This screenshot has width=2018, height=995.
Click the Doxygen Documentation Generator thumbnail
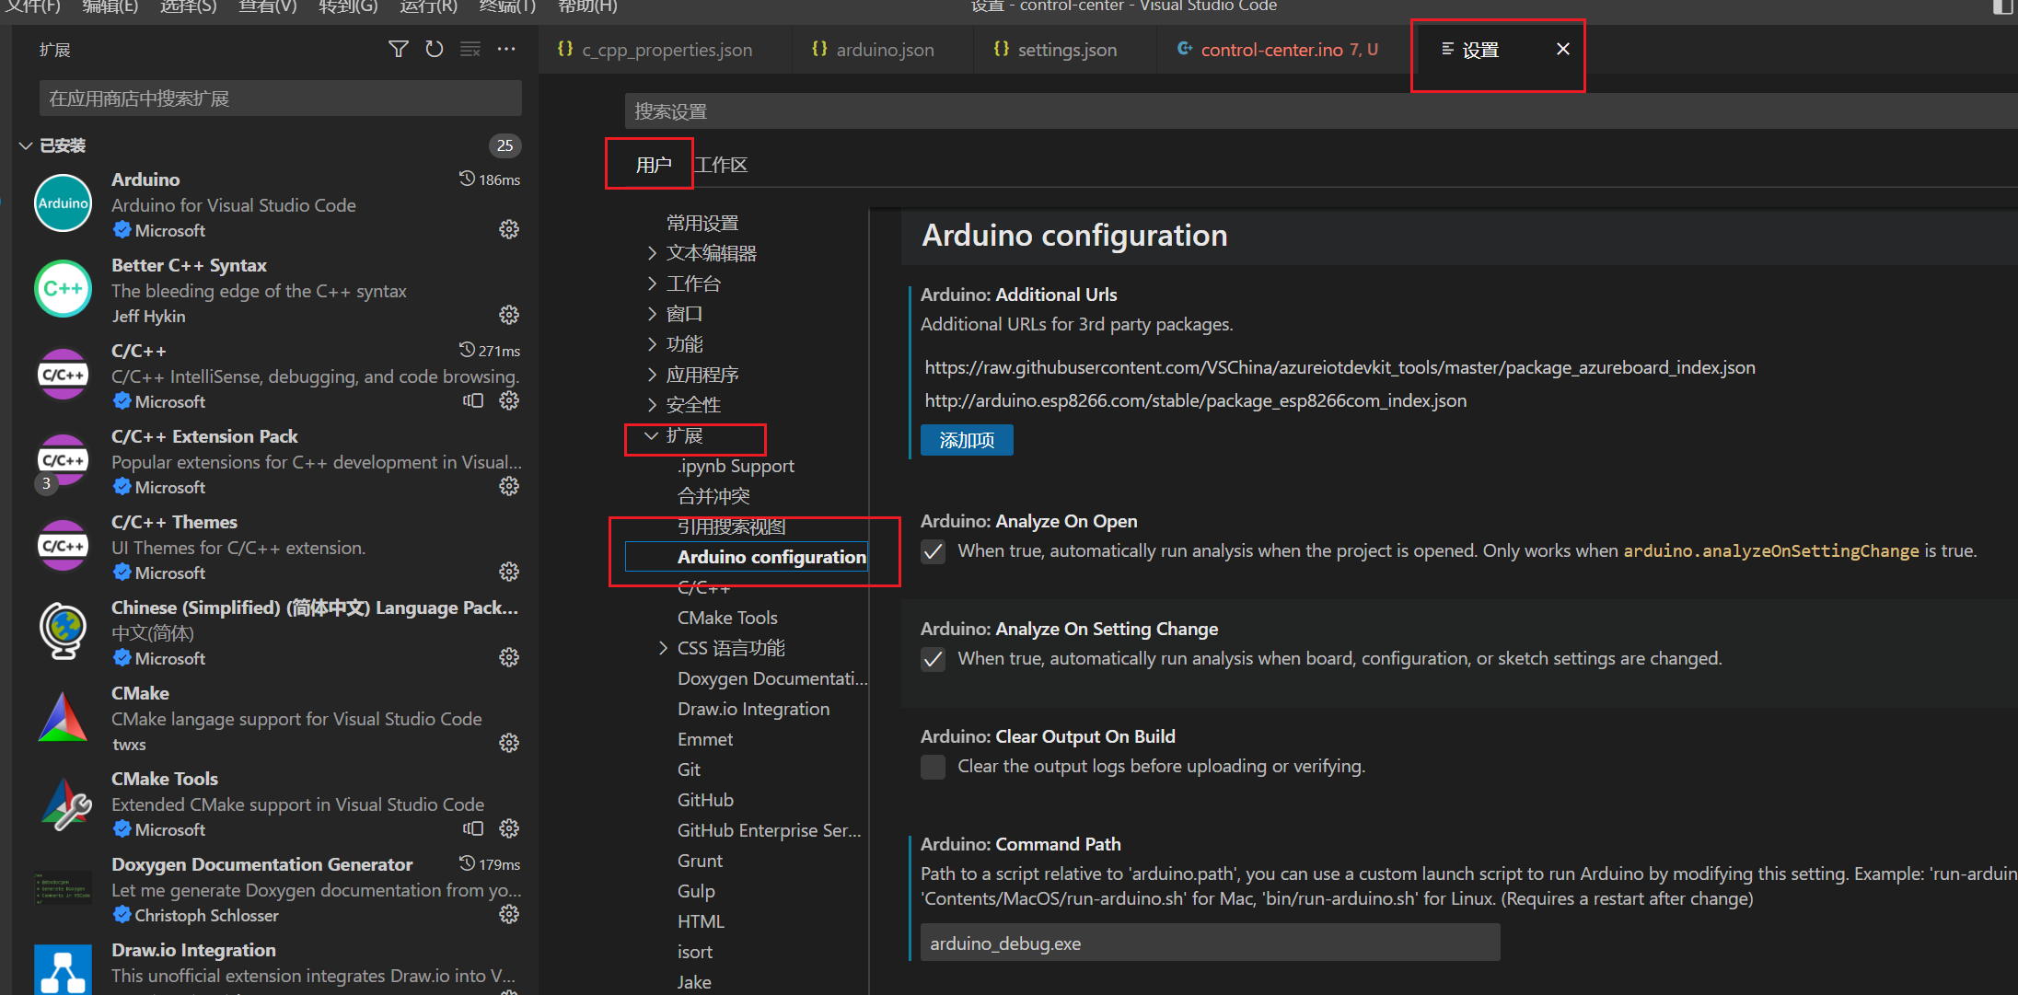[63, 887]
